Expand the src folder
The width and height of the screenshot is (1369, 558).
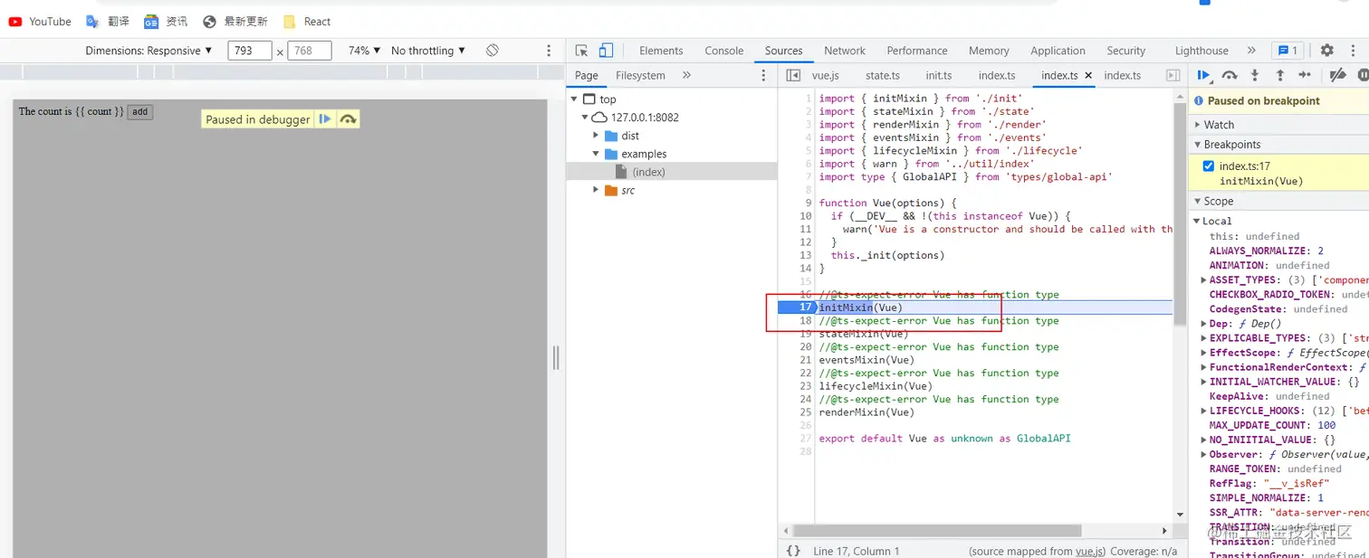point(596,190)
